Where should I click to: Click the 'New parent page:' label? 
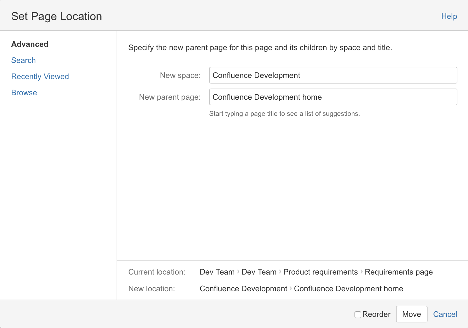[x=170, y=97]
